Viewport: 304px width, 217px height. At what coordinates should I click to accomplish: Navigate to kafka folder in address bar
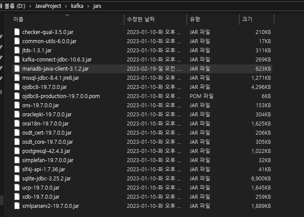(77, 6)
